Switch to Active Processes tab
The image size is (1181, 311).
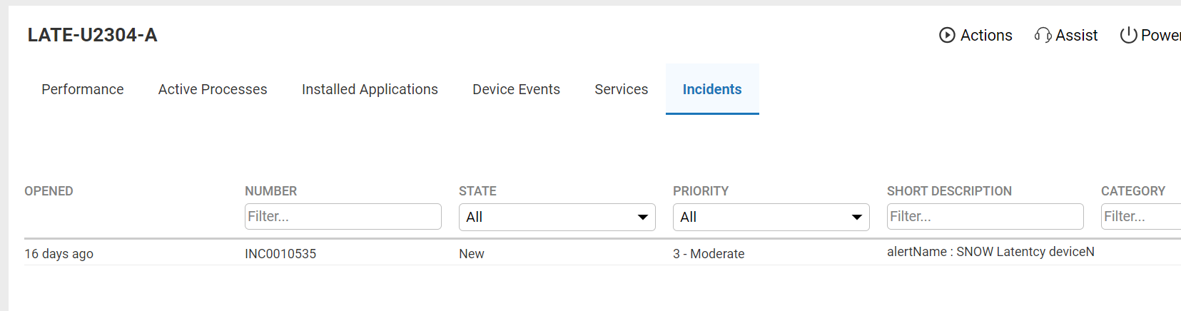click(x=213, y=89)
